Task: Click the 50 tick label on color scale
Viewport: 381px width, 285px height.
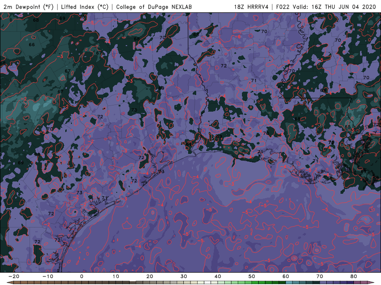Action: point(252,276)
